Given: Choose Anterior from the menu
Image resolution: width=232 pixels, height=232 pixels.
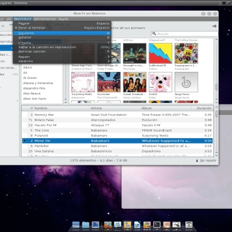Looking at the screenshot, I should [x=62, y=38].
